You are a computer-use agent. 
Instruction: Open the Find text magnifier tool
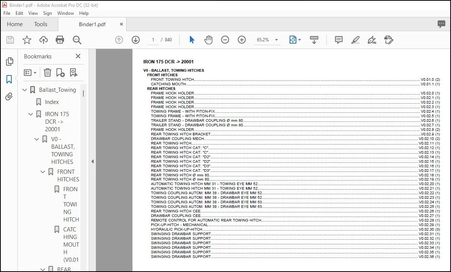(77, 40)
